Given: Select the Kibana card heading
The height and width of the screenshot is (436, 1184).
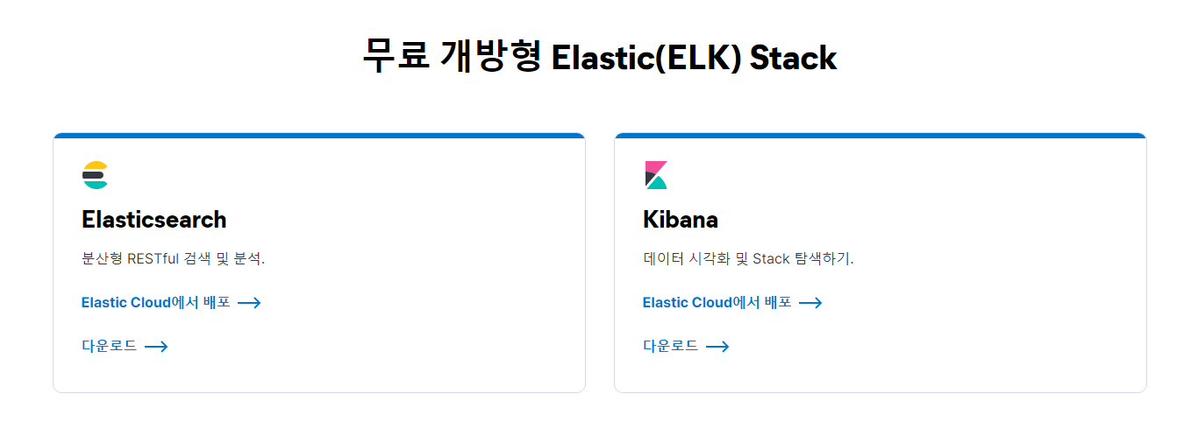Looking at the screenshot, I should coord(681,219).
